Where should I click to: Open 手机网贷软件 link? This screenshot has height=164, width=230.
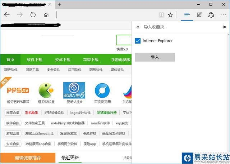[x=67, y=144]
